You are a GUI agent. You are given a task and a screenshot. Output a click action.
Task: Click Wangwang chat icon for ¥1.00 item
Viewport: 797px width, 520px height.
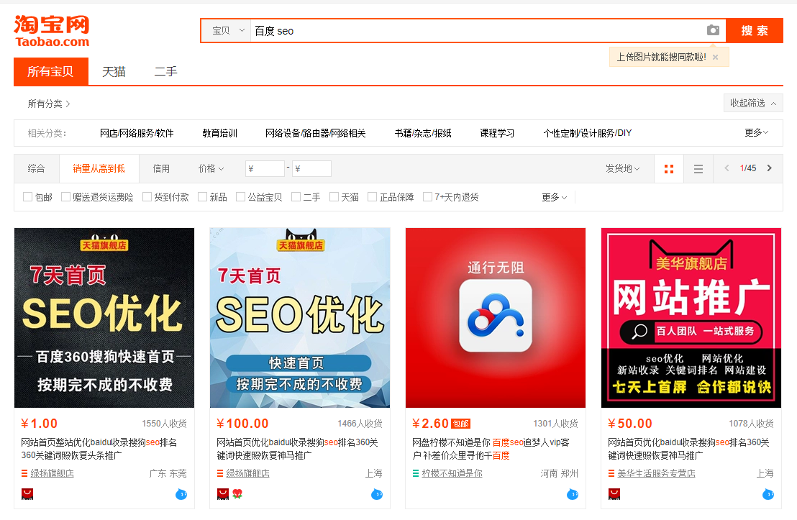[181, 493]
